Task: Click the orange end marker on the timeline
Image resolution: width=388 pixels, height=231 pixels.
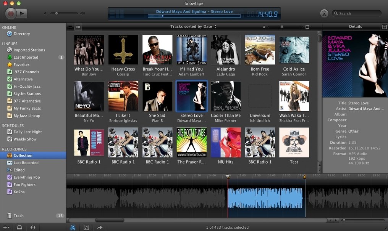Action: tap(304, 176)
